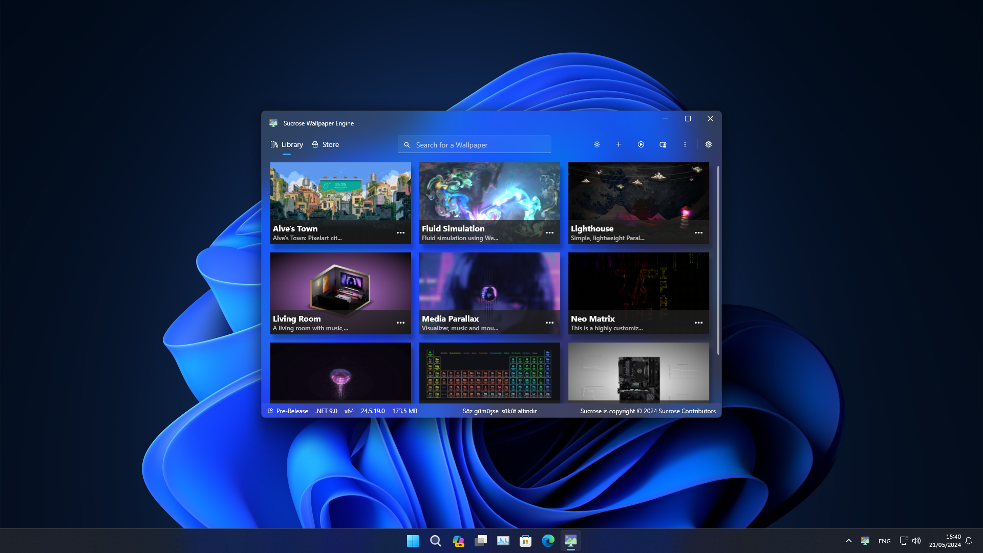Image resolution: width=983 pixels, height=553 pixels.
Task: Click the play icon in the toolbar
Action: coord(640,144)
